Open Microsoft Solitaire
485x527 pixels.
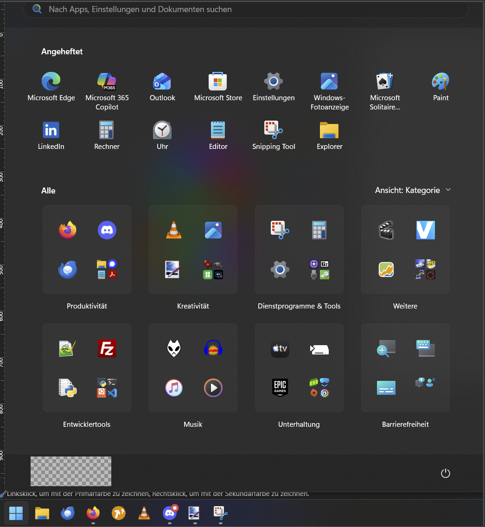(x=385, y=91)
